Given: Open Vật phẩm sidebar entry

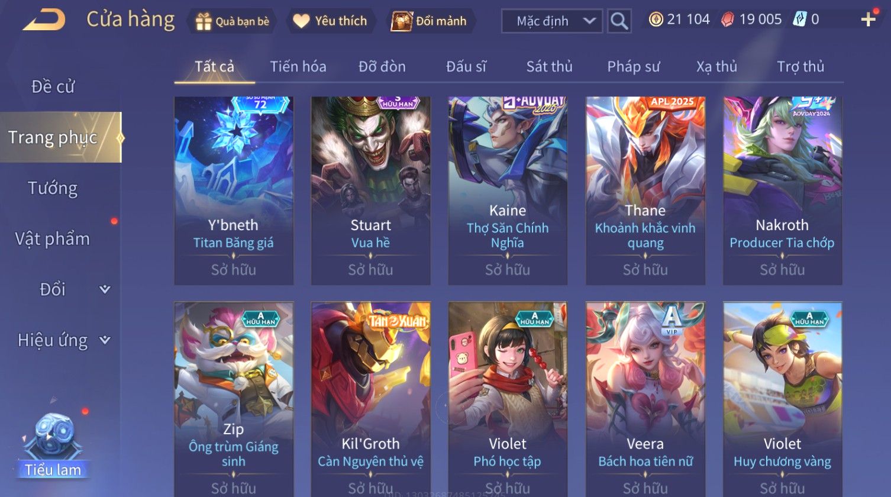Looking at the screenshot, I should tap(53, 238).
